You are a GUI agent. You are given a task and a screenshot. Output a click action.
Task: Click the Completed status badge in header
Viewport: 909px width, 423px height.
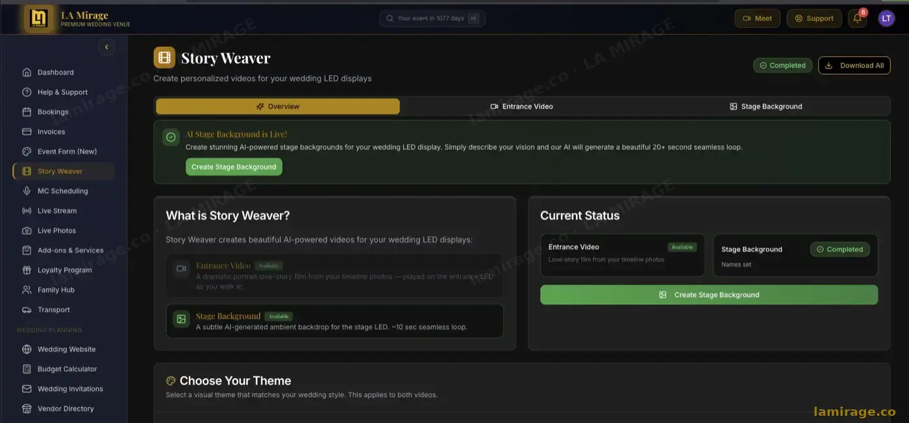coord(782,66)
